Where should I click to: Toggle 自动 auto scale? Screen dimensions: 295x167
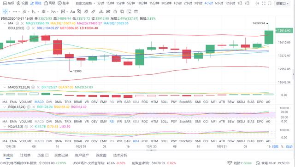click(289, 147)
